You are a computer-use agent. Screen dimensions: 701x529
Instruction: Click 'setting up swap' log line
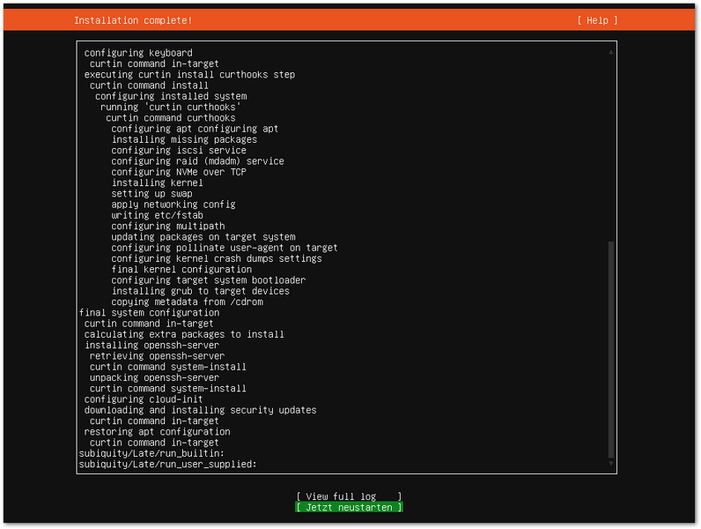tap(151, 193)
